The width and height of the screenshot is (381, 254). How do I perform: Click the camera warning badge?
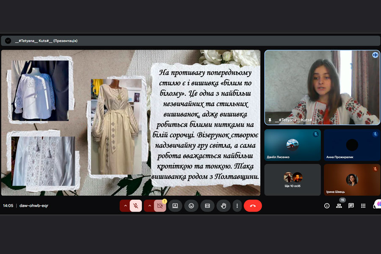tap(165, 201)
